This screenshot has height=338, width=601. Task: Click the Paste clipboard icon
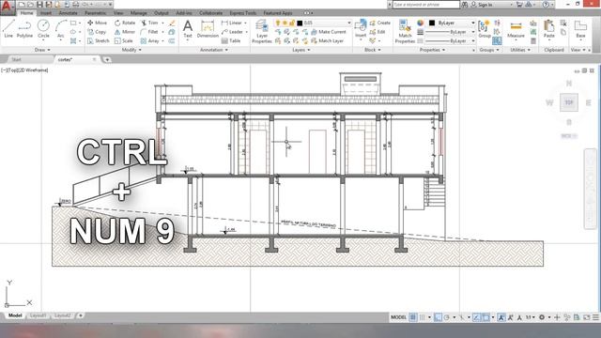[549, 29]
